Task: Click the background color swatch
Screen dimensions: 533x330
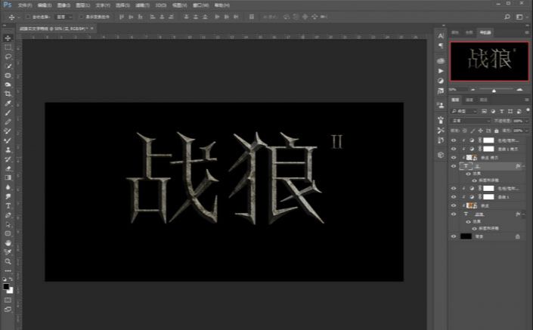Action: pos(11,291)
